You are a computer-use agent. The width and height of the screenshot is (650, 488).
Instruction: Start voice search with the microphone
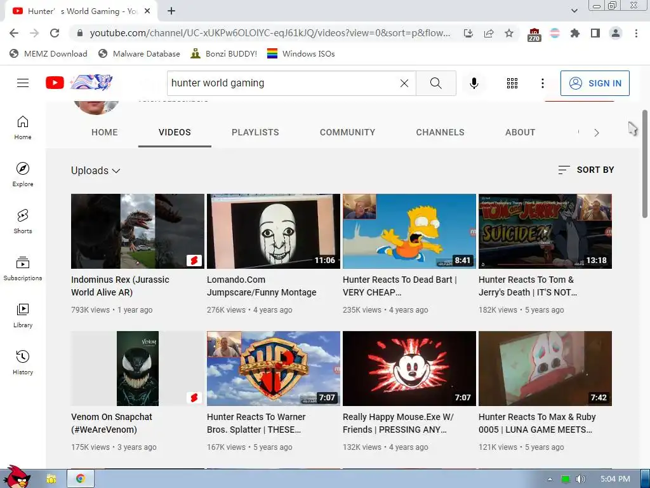(474, 83)
